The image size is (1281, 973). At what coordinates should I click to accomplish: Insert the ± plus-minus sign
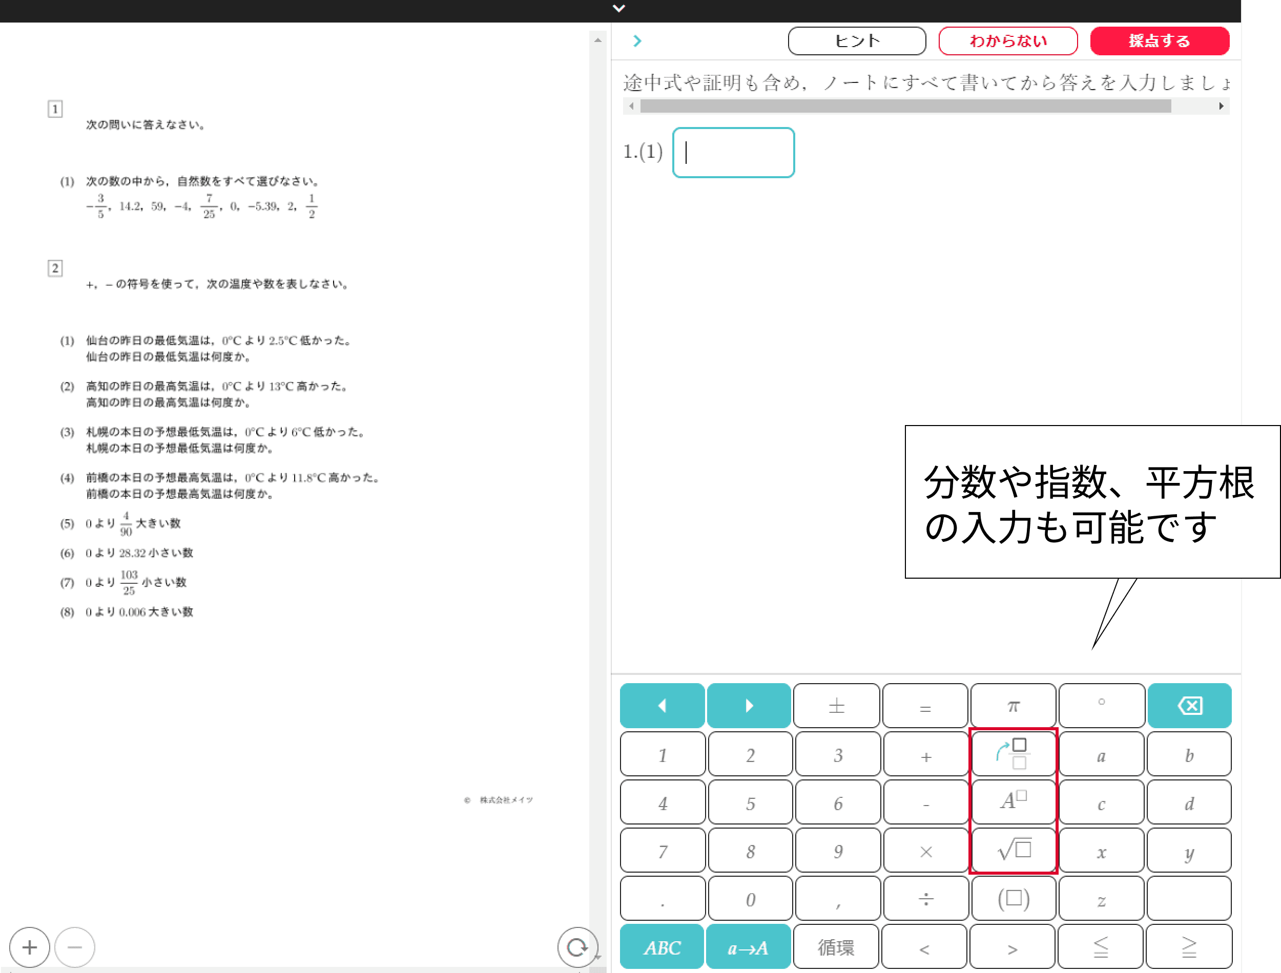click(837, 705)
